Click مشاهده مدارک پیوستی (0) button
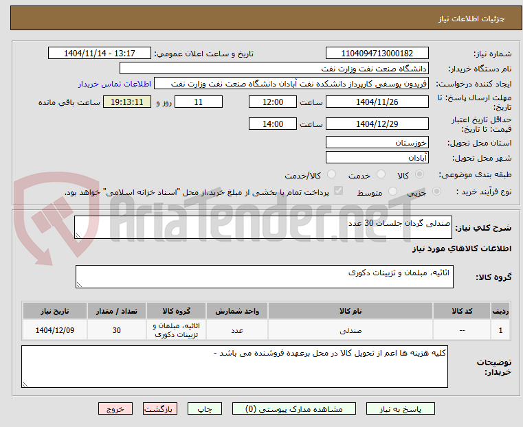 (294, 408)
